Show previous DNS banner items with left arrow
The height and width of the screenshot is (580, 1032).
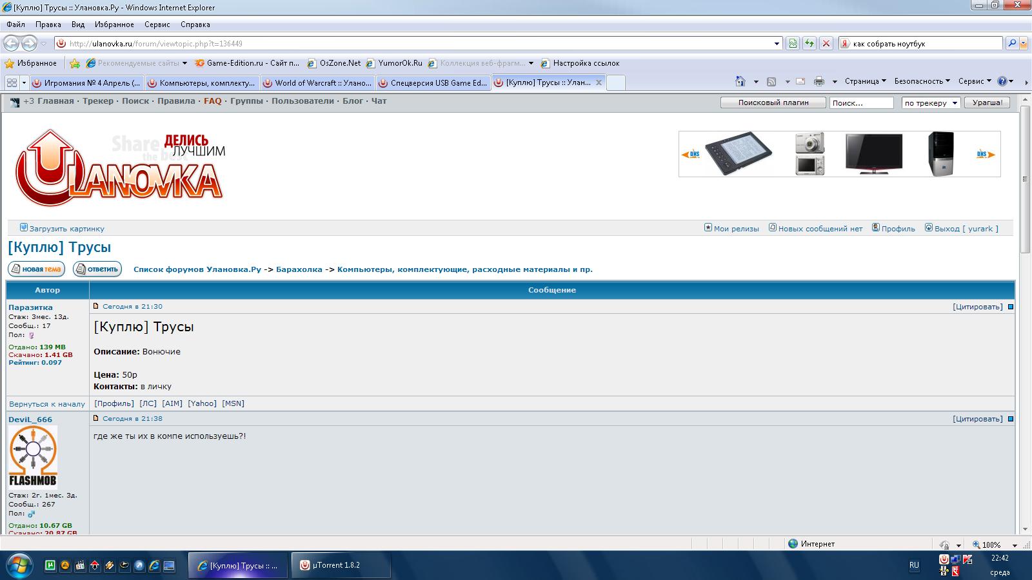pyautogui.click(x=691, y=154)
